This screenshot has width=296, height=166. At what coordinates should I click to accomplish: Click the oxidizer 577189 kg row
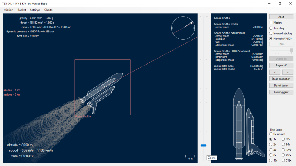239,39
